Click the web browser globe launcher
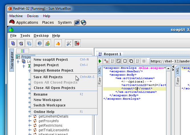Viewport: 190px width, 135px height. 84,23
